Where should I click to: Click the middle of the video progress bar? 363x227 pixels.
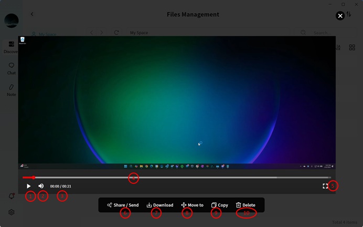pos(176,178)
